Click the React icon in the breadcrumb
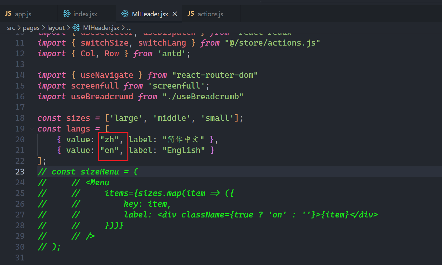Viewport: 442px width, 265px height. [x=76, y=28]
